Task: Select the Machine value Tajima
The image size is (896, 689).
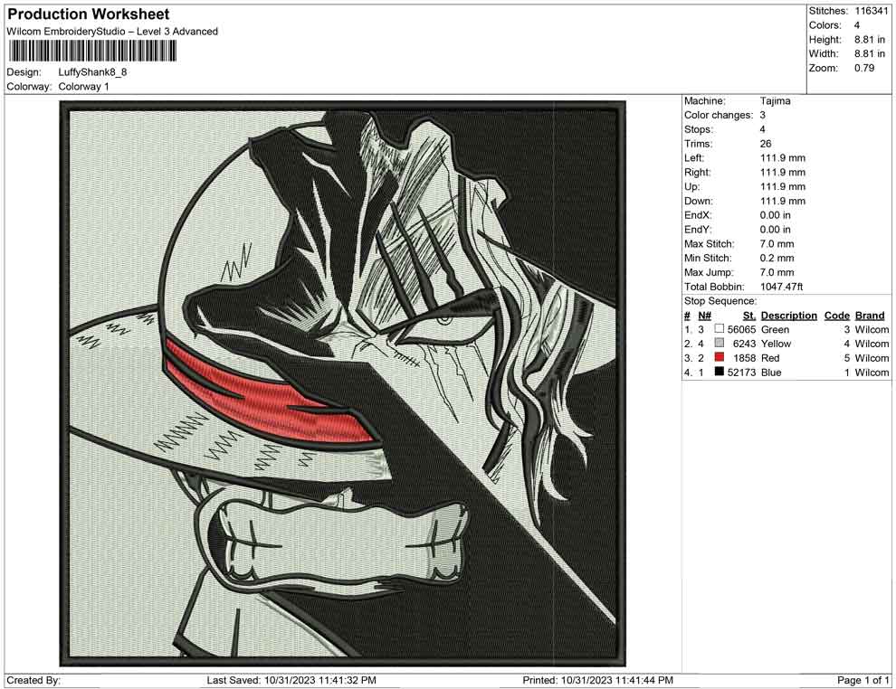Action: pos(776,101)
